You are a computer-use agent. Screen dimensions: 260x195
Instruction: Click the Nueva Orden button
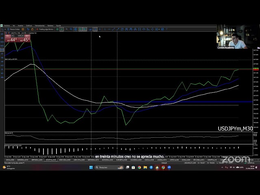pos(13,29)
